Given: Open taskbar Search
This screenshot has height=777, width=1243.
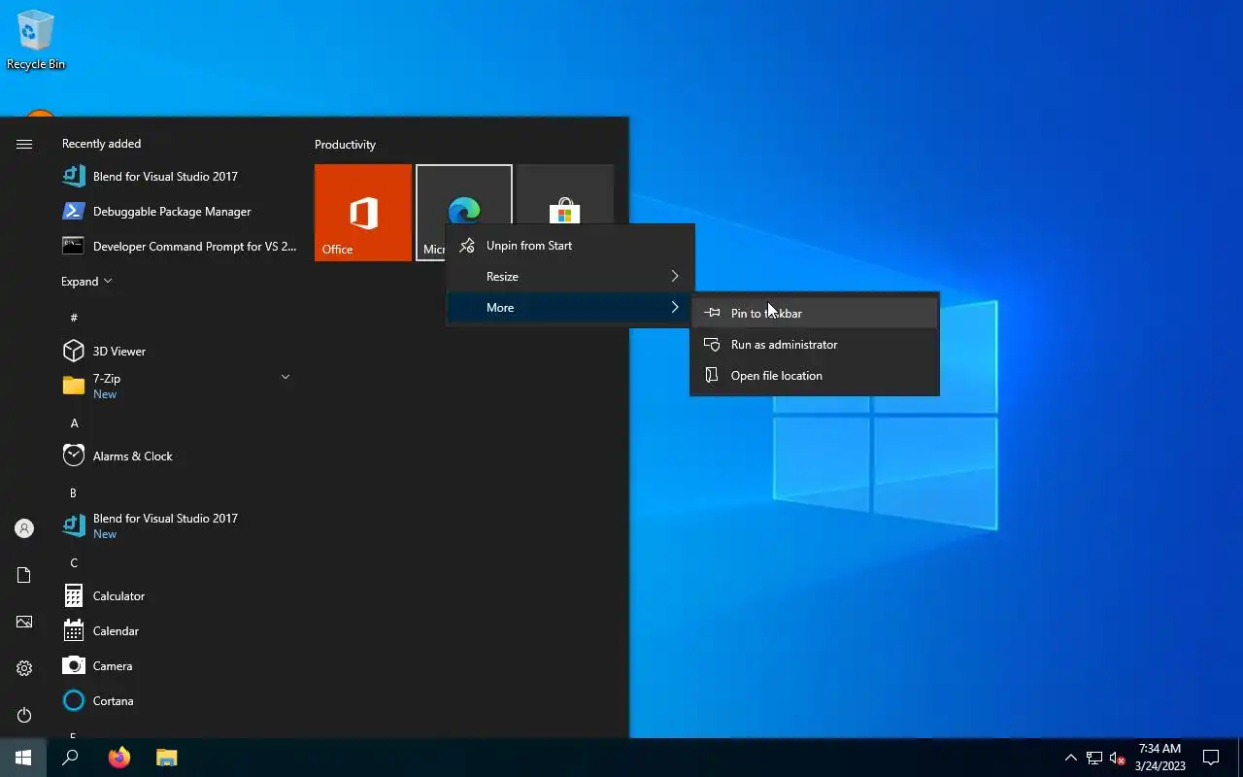Looking at the screenshot, I should 70,758.
